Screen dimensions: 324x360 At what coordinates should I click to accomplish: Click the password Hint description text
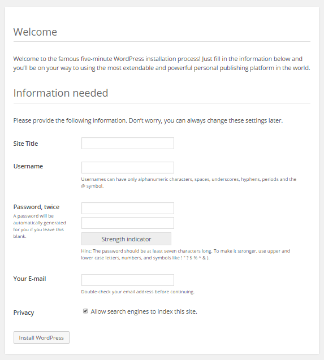click(x=185, y=254)
